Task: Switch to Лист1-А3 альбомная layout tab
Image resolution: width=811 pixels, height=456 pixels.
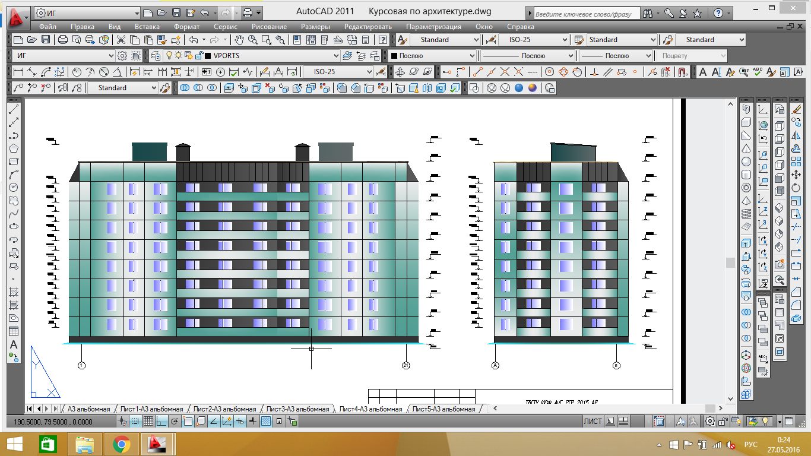Action: point(151,409)
